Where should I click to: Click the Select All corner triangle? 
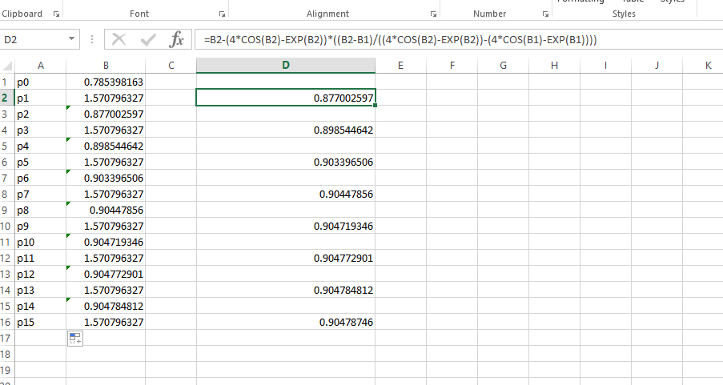click(x=7, y=66)
